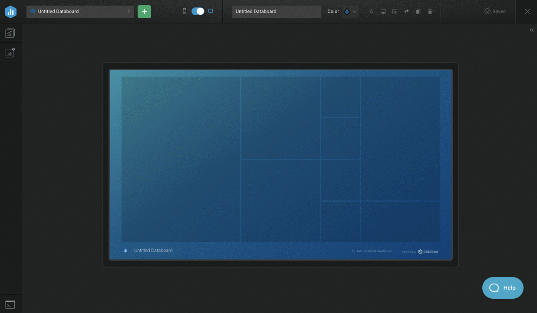Click the TV display mode icon
The height and width of the screenshot is (313, 537).
click(x=383, y=12)
